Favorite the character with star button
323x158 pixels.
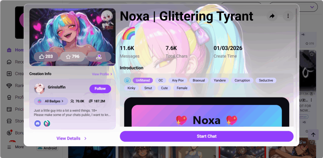click(73, 56)
